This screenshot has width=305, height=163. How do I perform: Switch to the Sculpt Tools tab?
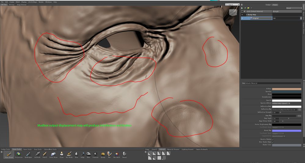coord(5,149)
